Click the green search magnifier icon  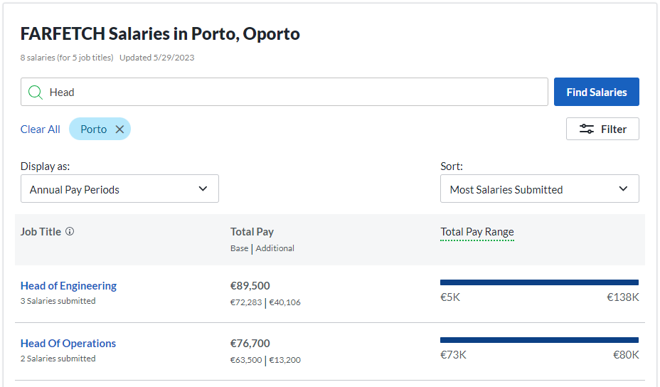(36, 92)
